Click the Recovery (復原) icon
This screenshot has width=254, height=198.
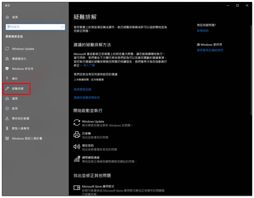(x=7, y=98)
